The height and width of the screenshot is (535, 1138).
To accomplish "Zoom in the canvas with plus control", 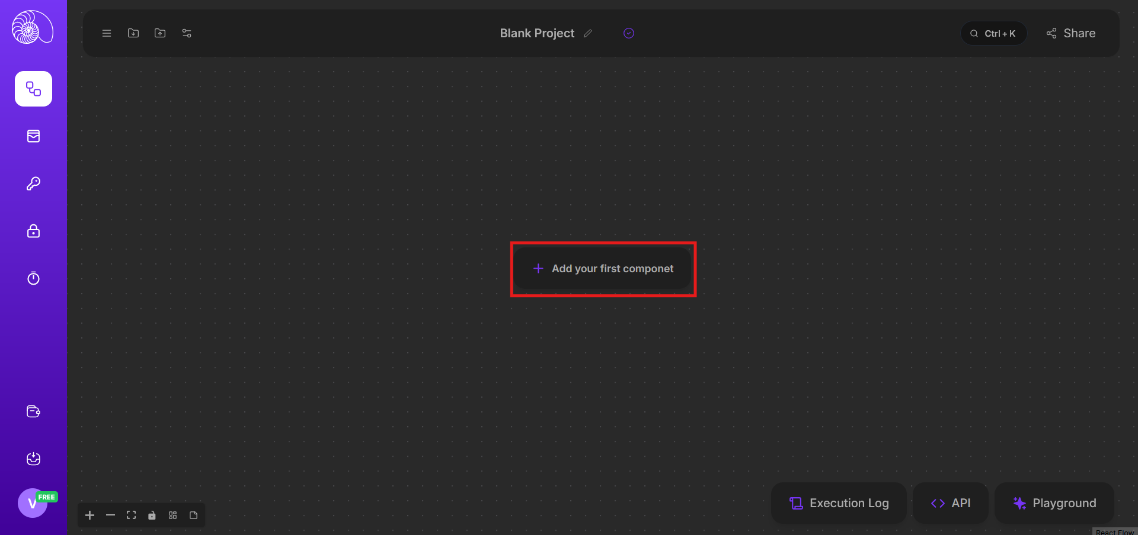I will pyautogui.click(x=90, y=515).
